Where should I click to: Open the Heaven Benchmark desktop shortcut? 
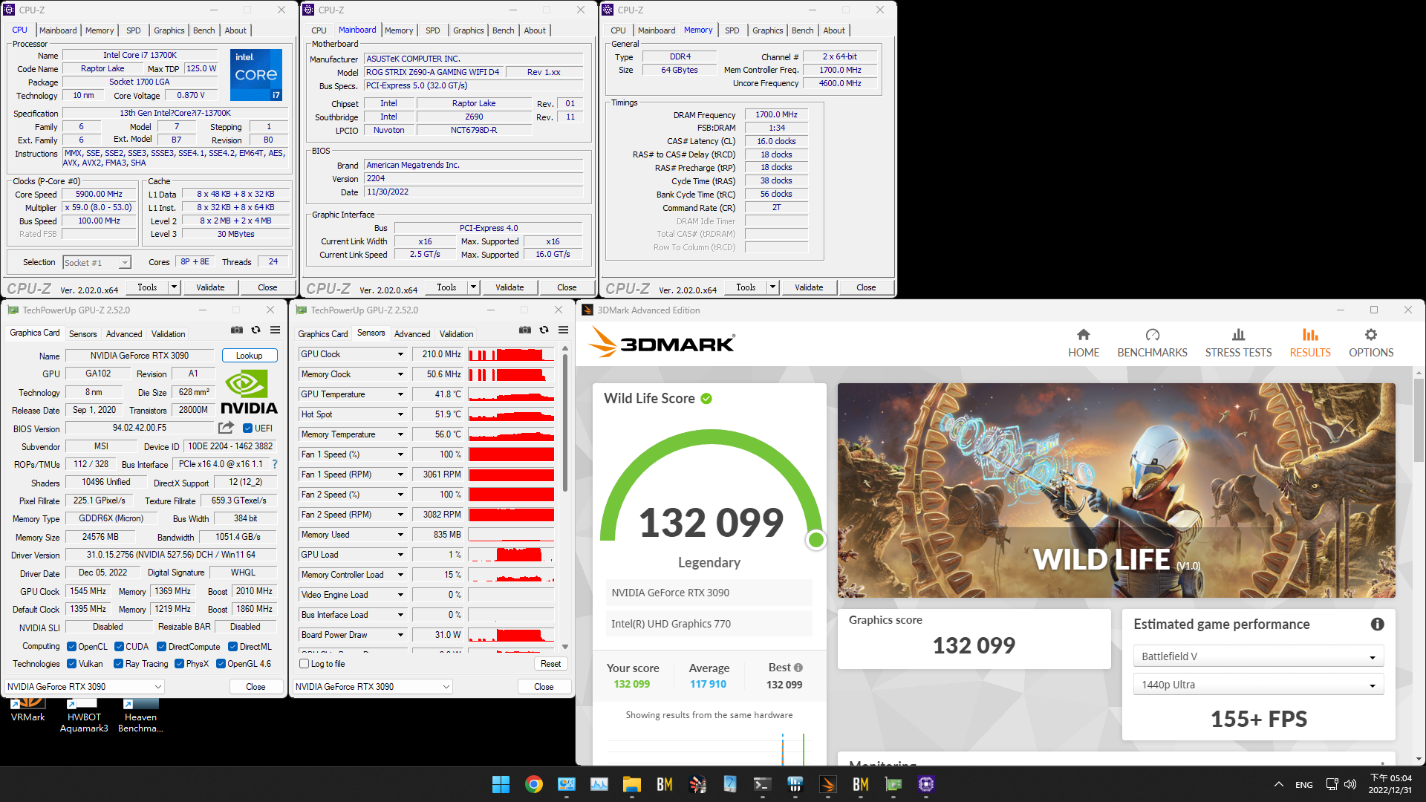tap(140, 717)
